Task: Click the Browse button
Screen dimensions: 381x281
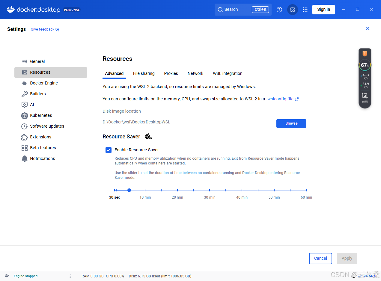Action: (291, 123)
